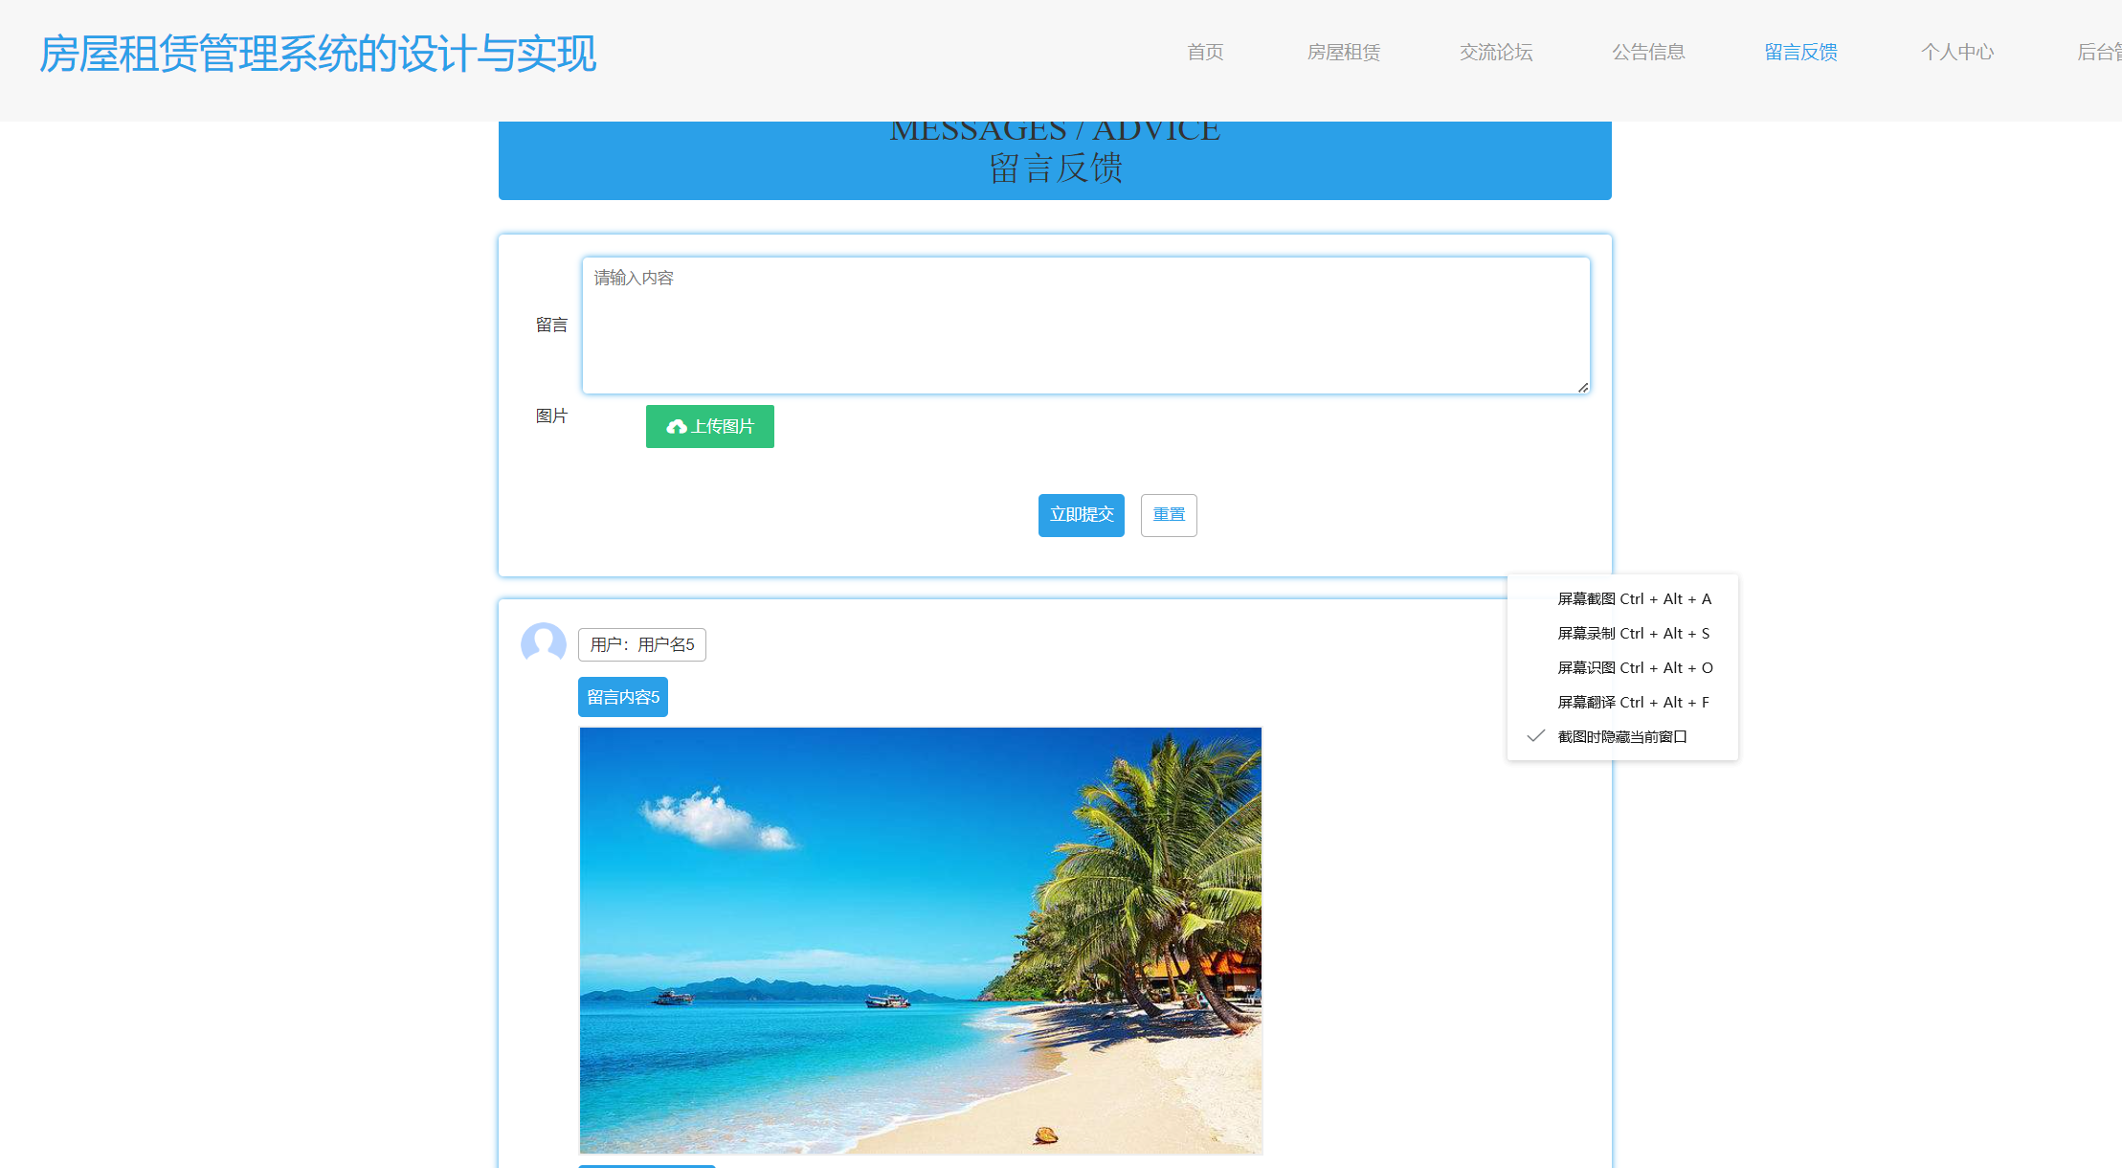This screenshot has height=1168, width=2122.
Task: Click the beach photo thumbnail
Action: (920, 940)
